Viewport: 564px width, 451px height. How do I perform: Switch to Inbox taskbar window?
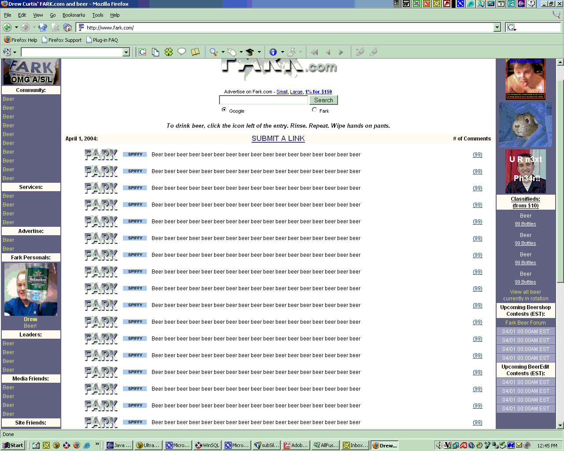pyautogui.click(x=355, y=445)
